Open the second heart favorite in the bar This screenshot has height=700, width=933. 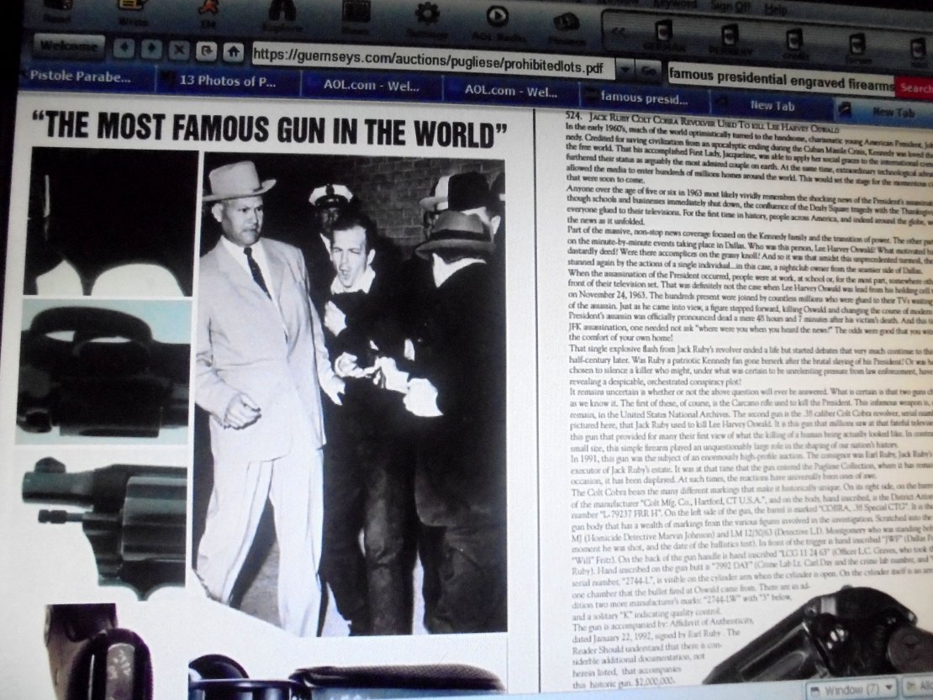[x=730, y=40]
